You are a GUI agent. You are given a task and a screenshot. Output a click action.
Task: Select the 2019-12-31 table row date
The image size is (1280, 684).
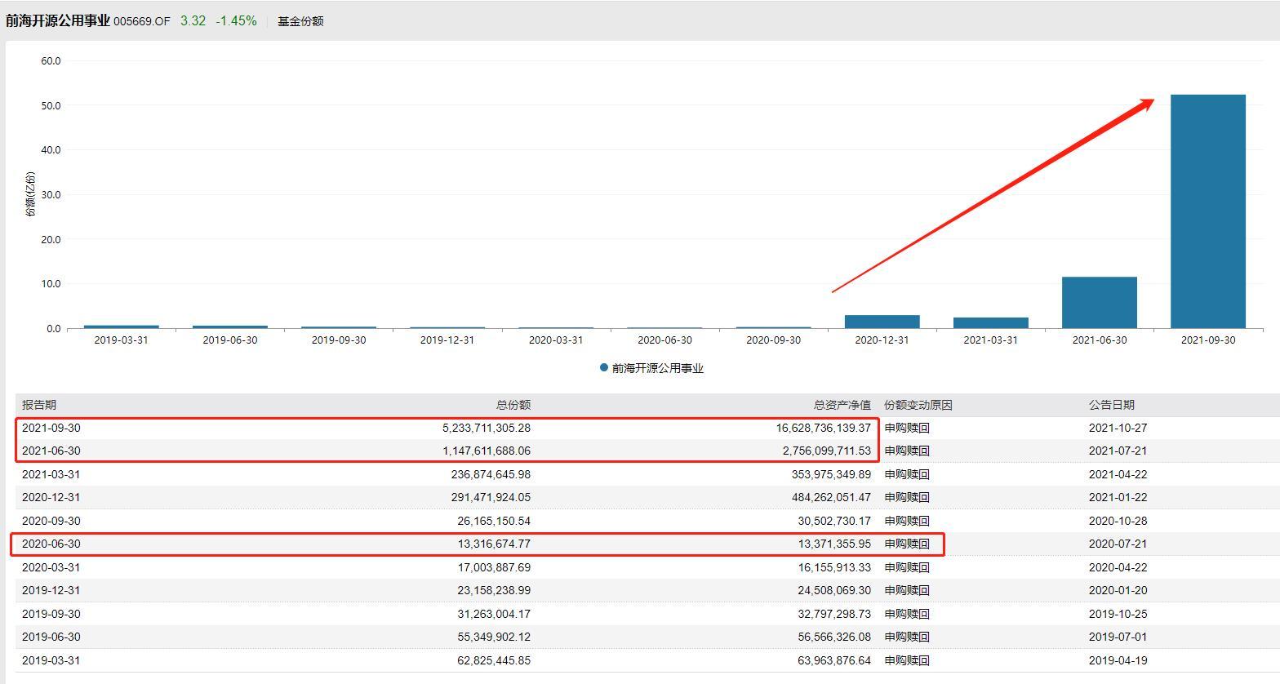pos(51,590)
